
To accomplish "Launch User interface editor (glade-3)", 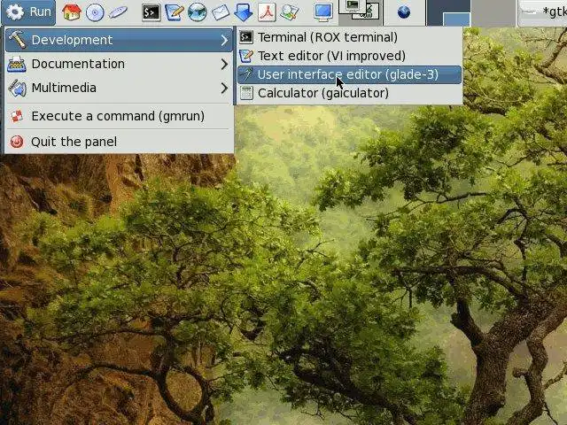I will point(349,74).
